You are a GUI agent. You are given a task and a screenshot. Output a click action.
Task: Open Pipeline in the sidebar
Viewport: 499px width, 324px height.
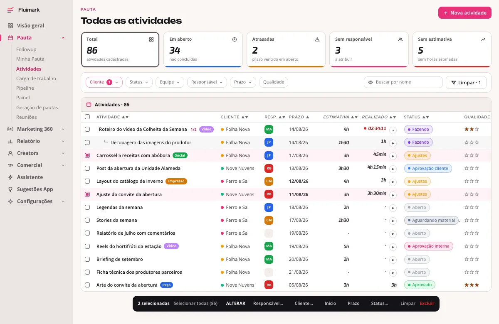click(25, 88)
